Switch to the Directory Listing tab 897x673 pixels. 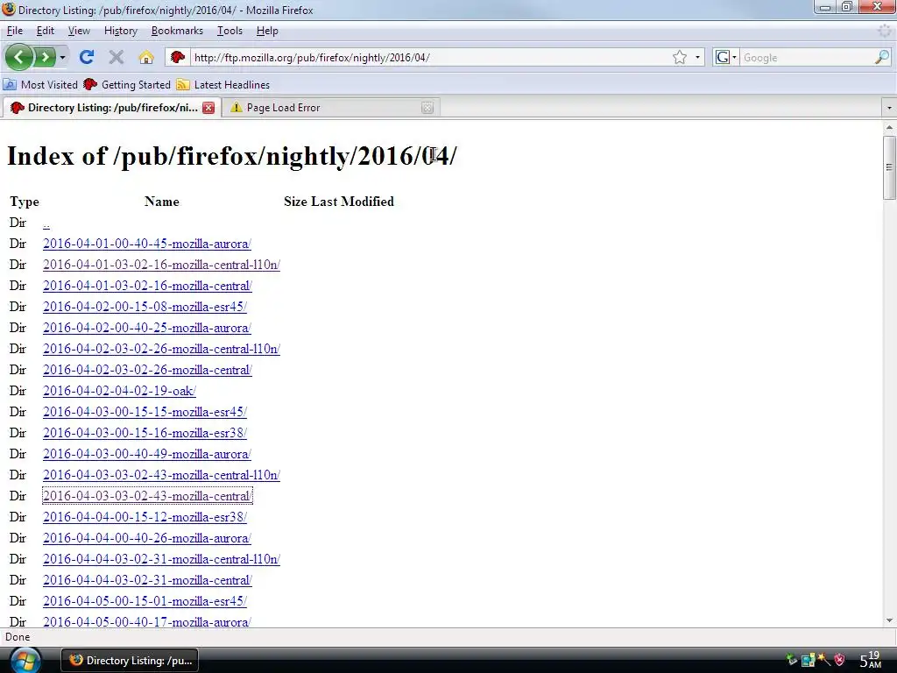click(x=105, y=108)
